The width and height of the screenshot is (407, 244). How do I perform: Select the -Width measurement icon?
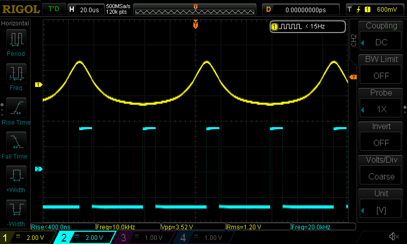[16, 209]
